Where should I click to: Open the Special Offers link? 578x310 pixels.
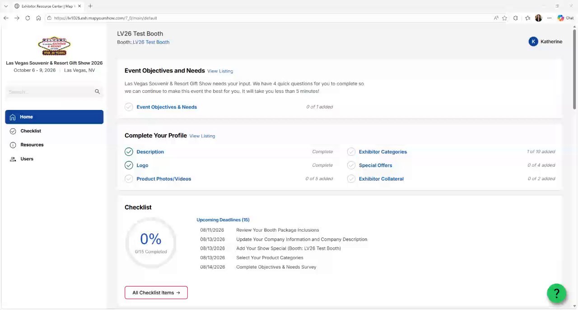[375, 165]
